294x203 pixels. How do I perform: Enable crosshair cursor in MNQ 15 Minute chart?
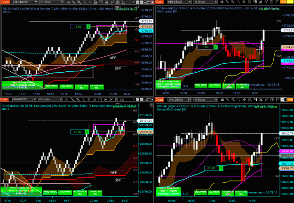click(x=244, y=100)
